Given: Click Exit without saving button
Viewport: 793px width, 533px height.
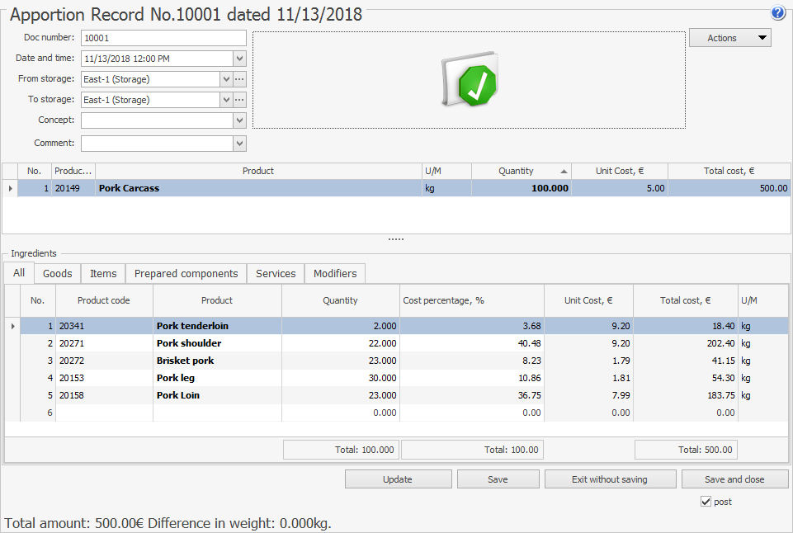Looking at the screenshot, I should click(x=609, y=479).
